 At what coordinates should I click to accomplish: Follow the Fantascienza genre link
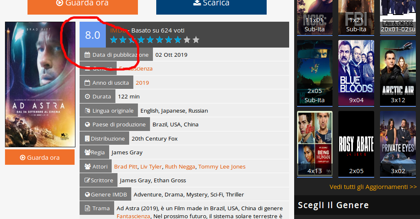136,68
